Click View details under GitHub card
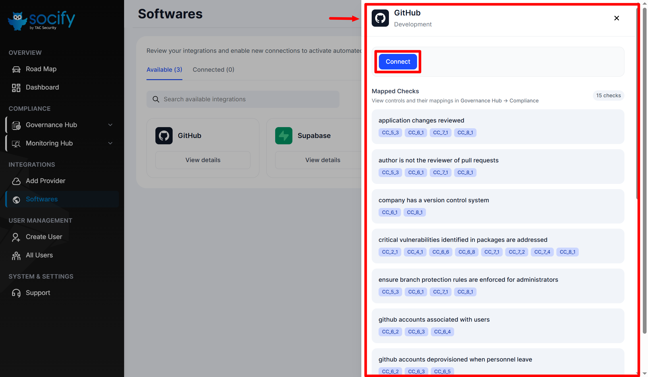The height and width of the screenshot is (377, 648). (x=203, y=160)
